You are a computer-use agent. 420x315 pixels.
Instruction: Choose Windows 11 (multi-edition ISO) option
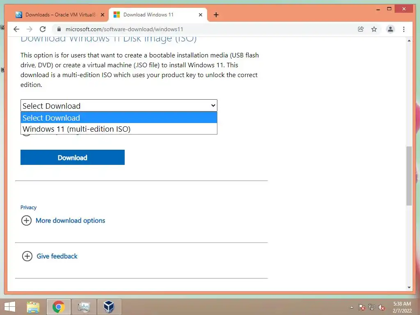pos(119,129)
